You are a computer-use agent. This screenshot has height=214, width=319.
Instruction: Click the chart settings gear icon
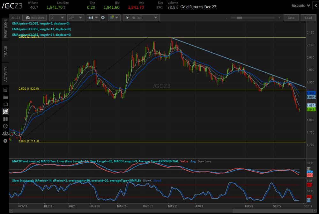pyautogui.click(x=103, y=18)
